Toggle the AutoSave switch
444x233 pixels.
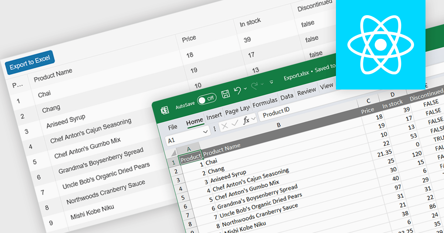[x=206, y=99]
